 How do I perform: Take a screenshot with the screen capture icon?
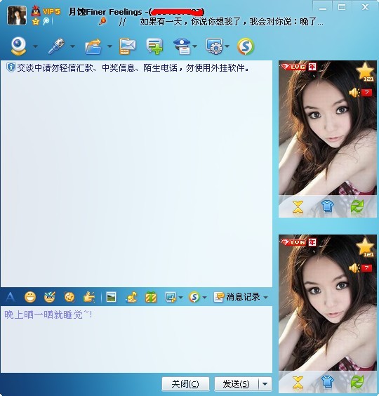click(171, 297)
